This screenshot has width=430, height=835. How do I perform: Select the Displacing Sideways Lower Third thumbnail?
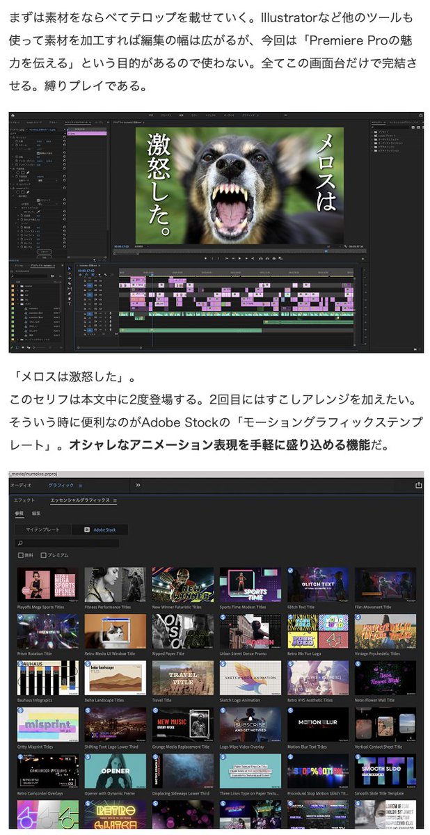183,771
